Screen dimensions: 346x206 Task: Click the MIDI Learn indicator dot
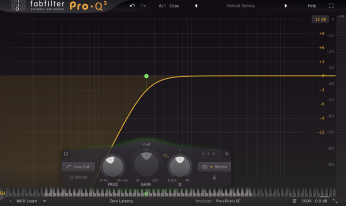point(10,201)
